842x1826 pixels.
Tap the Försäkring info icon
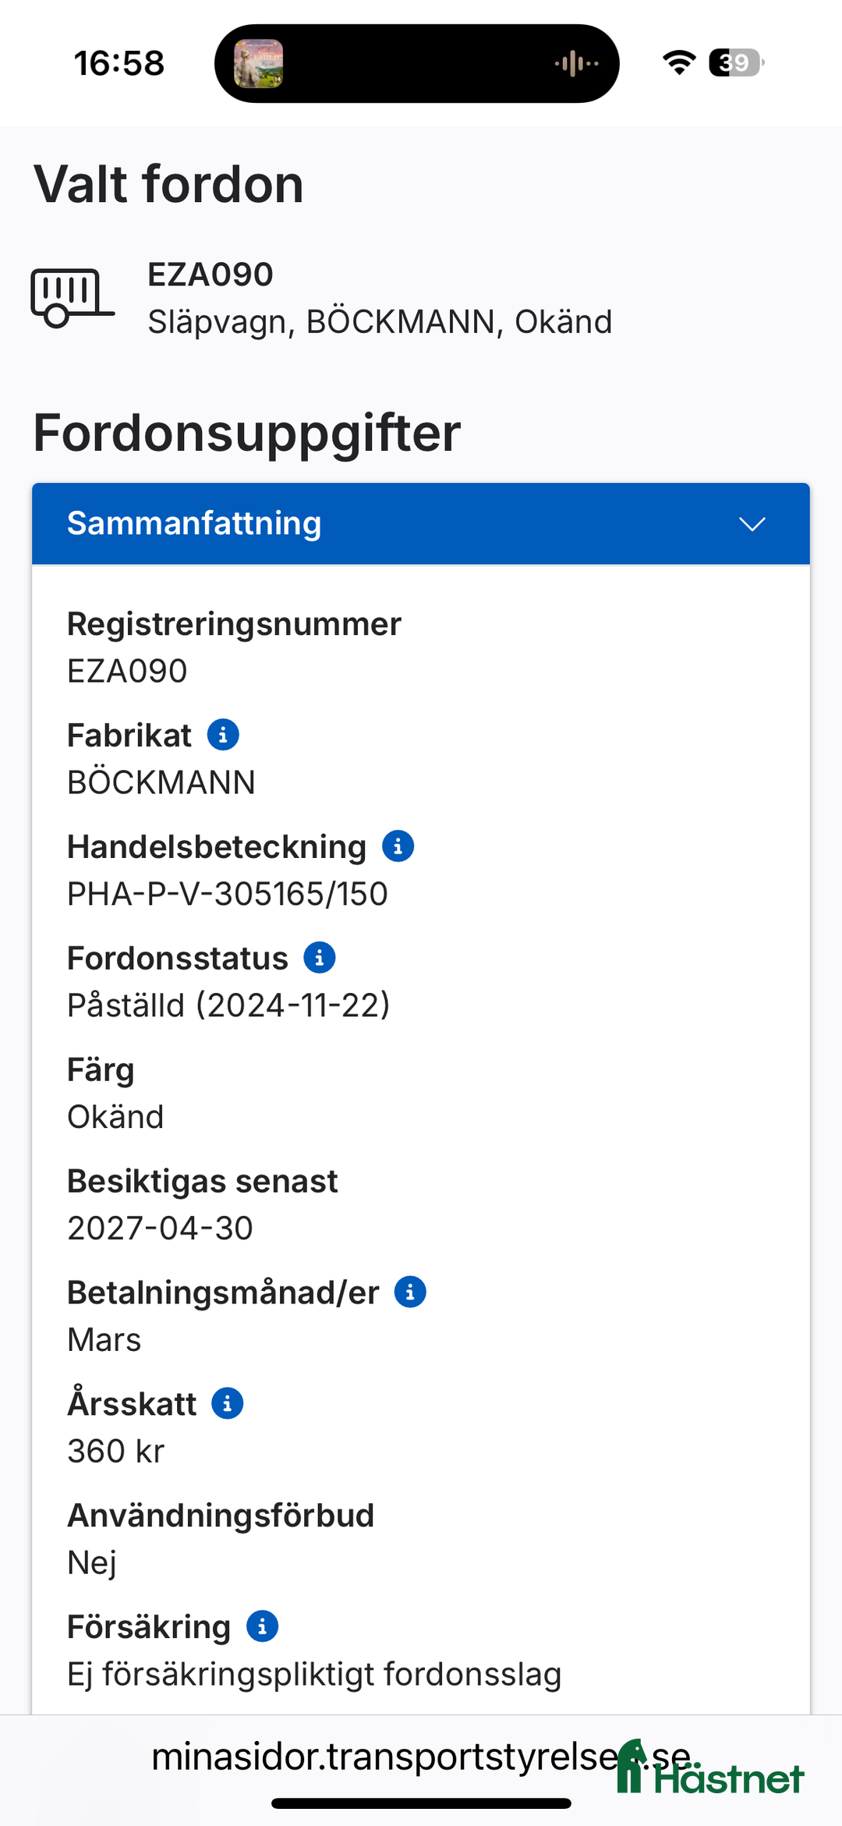tap(262, 1626)
